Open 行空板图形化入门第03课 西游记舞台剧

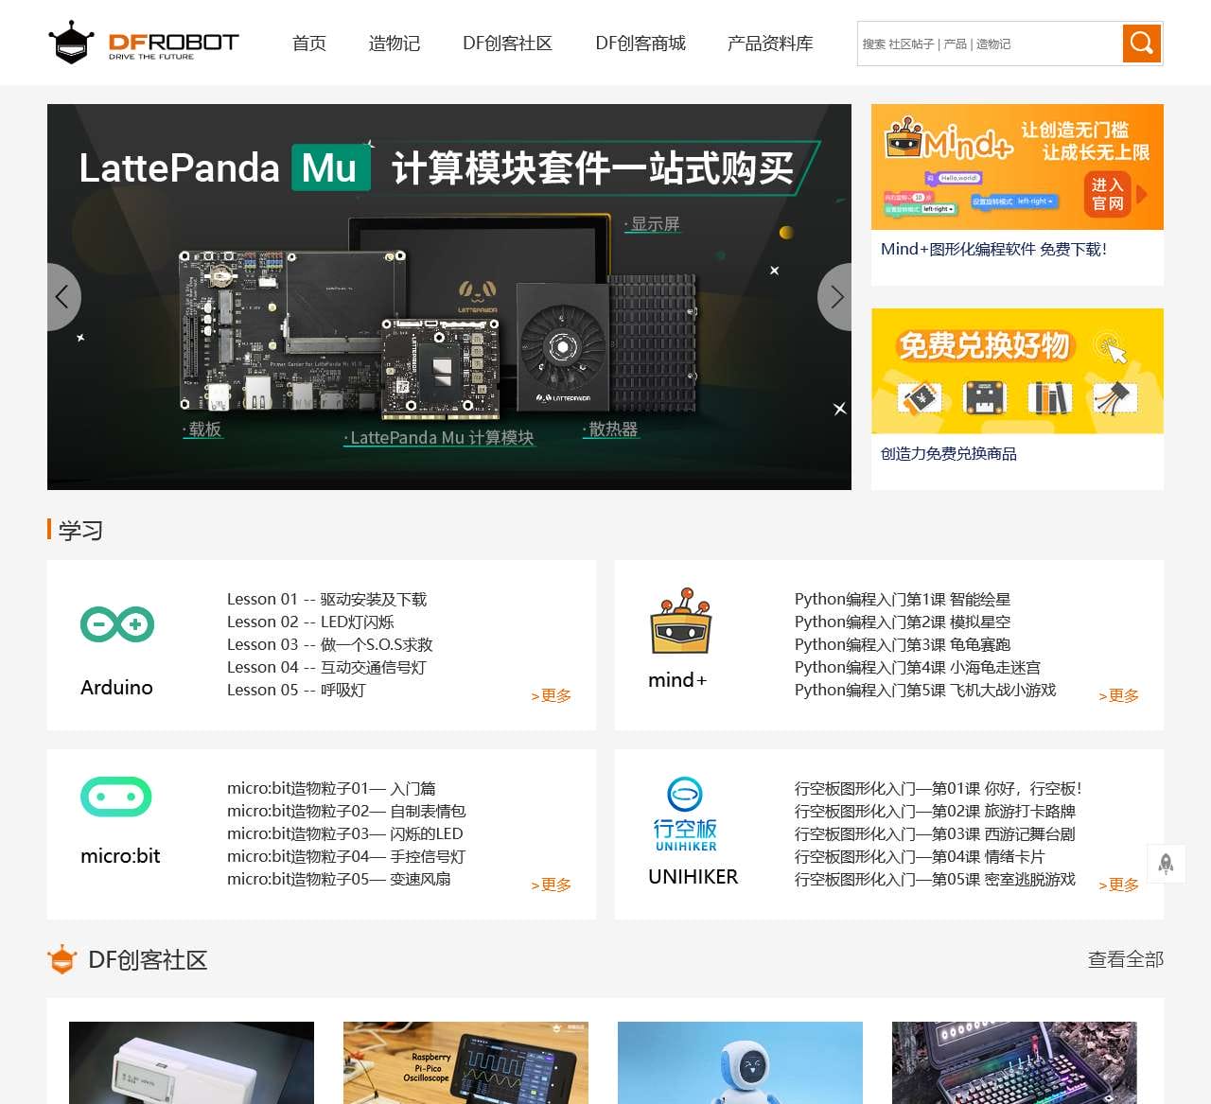[935, 833]
